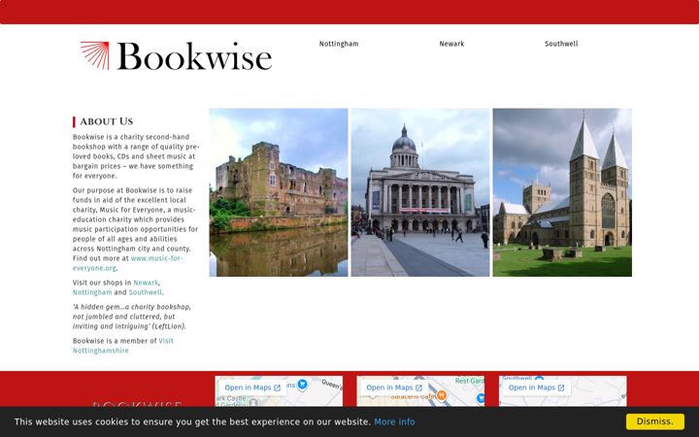
Task: Click the Newark link in the shops sentence
Action: tap(146, 283)
